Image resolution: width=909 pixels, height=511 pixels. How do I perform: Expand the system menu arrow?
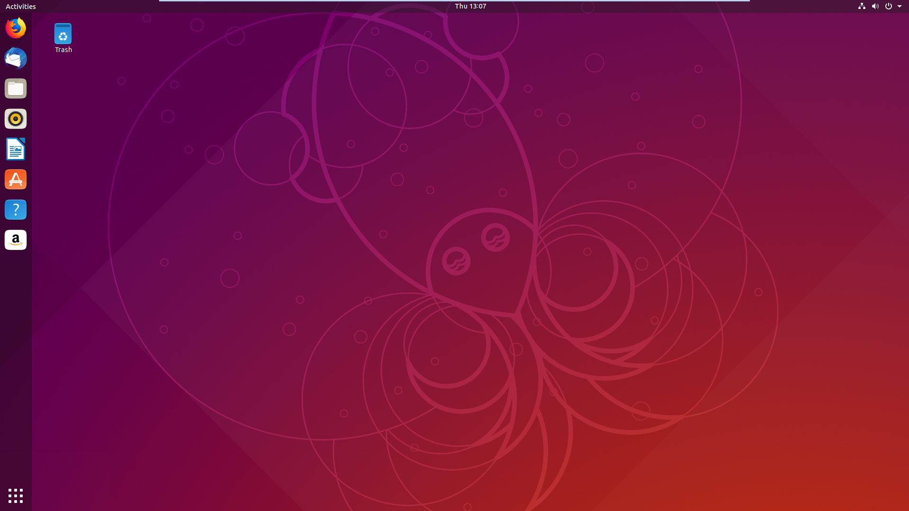click(x=900, y=6)
